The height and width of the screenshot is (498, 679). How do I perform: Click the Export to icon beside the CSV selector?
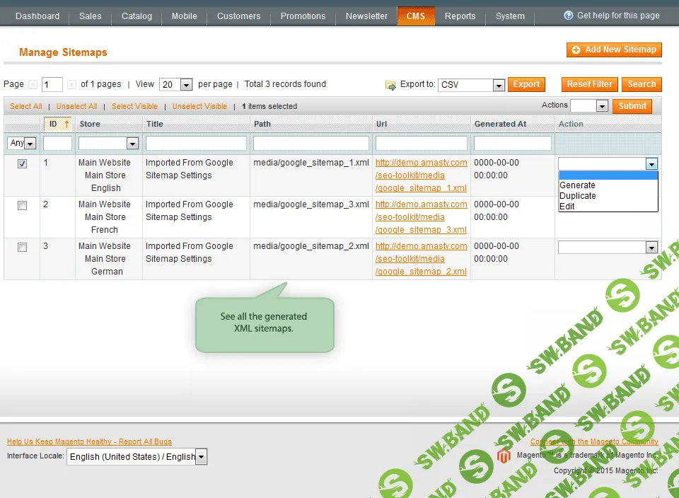390,84
